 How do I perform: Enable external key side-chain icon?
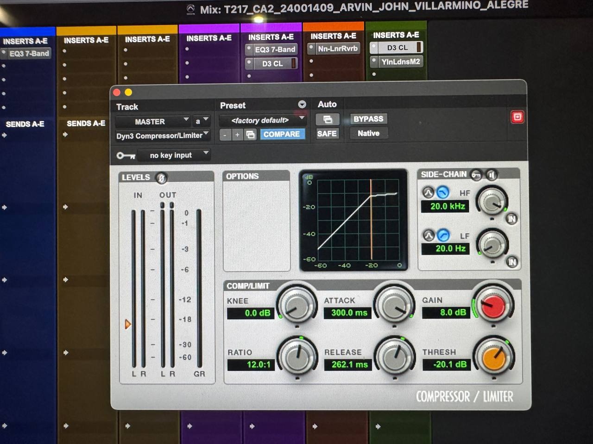tap(476, 175)
